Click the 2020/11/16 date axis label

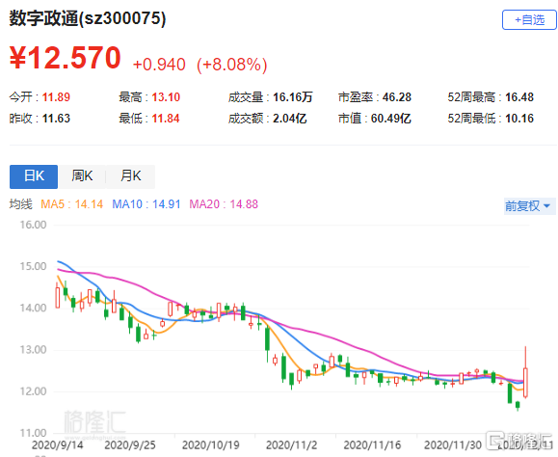(372, 445)
